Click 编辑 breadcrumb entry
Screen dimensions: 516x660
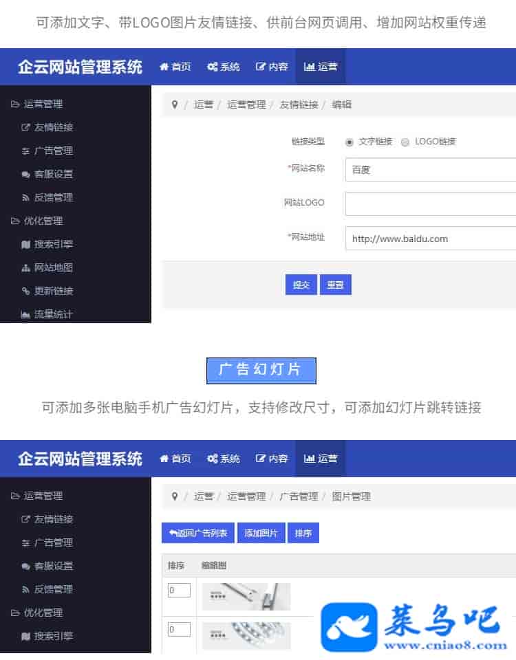[x=342, y=104]
